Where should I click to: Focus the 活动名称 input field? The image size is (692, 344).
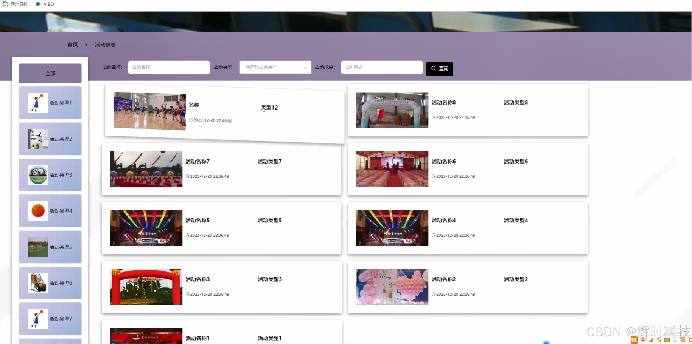point(169,67)
